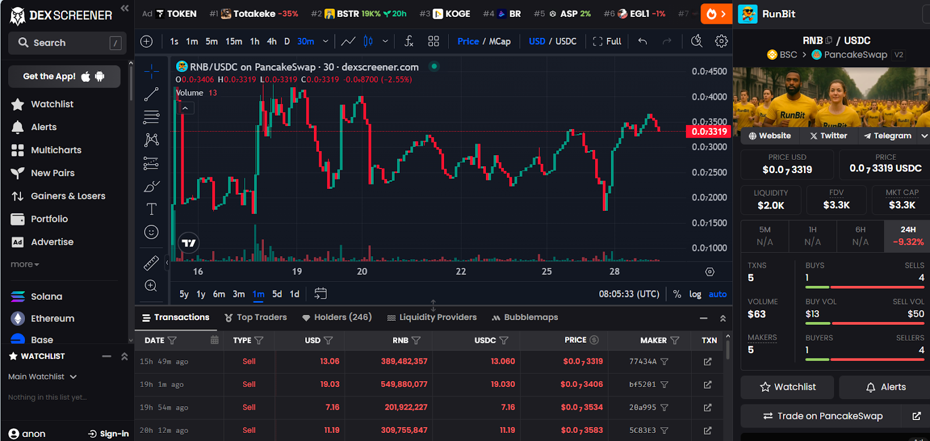This screenshot has height=441, width=930.
Task: Open the indicators fx menu
Action: tap(409, 41)
